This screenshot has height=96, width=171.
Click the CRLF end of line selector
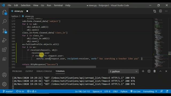pyautogui.click(x=115, y=91)
